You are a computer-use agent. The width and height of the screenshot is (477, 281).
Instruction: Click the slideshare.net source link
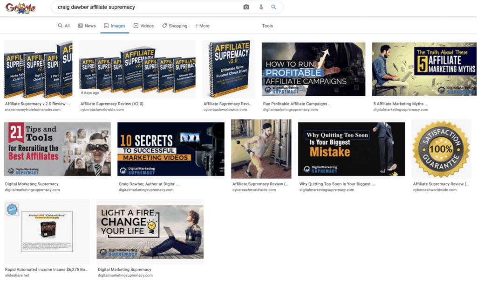[x=17, y=275]
